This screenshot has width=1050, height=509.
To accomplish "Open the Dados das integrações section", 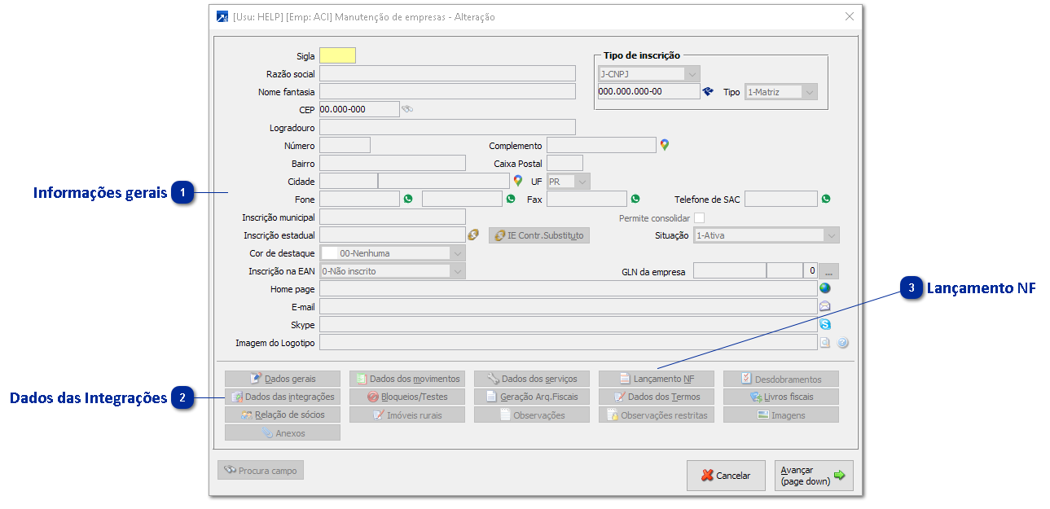I will click(x=283, y=397).
